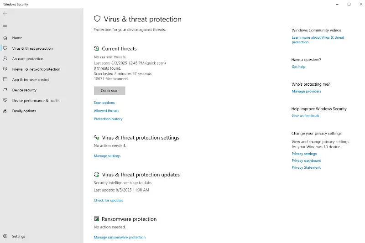The width and height of the screenshot is (365, 243).
Task: Click the back arrow button
Action: point(5,14)
